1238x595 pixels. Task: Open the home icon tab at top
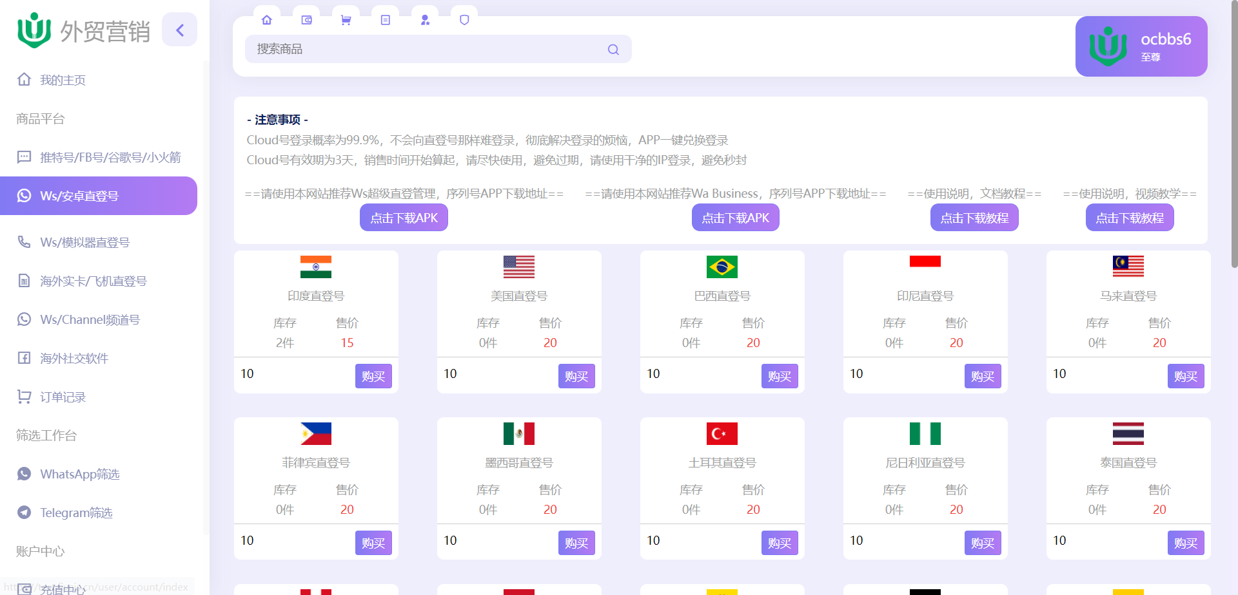[267, 20]
